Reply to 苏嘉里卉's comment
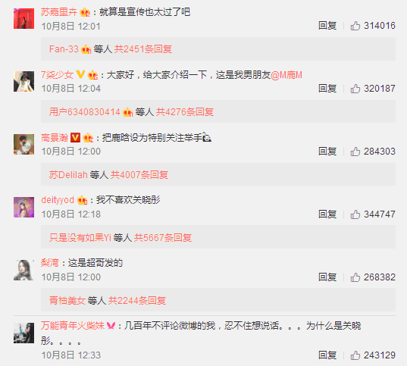The image size is (407, 366). [327, 26]
